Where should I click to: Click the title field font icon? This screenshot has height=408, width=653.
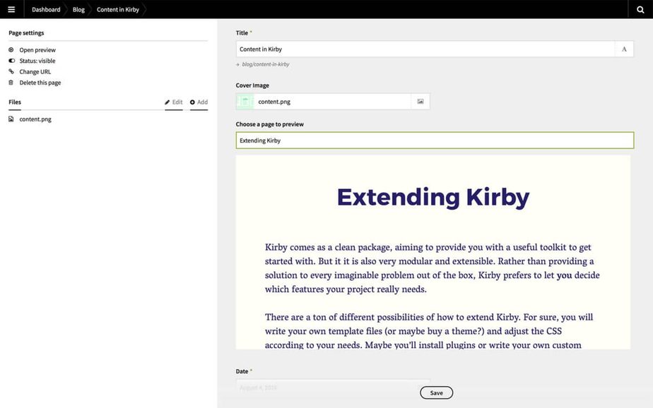click(x=624, y=49)
